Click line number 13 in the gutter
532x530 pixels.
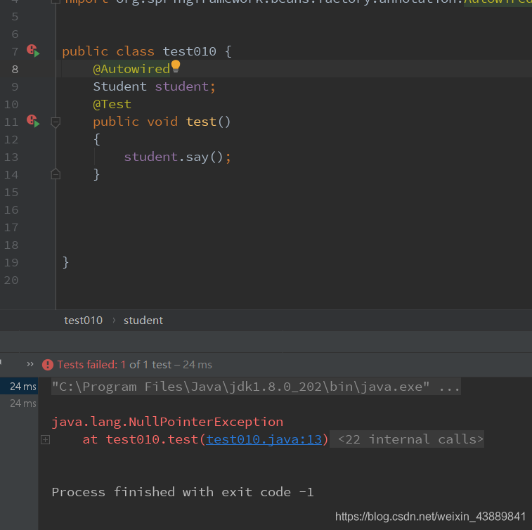(x=11, y=157)
